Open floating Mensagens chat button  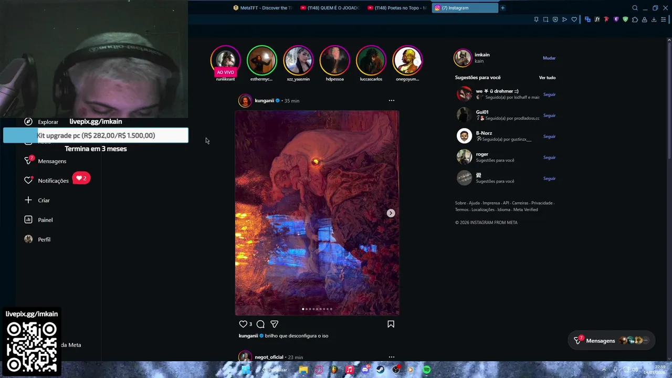click(x=611, y=340)
